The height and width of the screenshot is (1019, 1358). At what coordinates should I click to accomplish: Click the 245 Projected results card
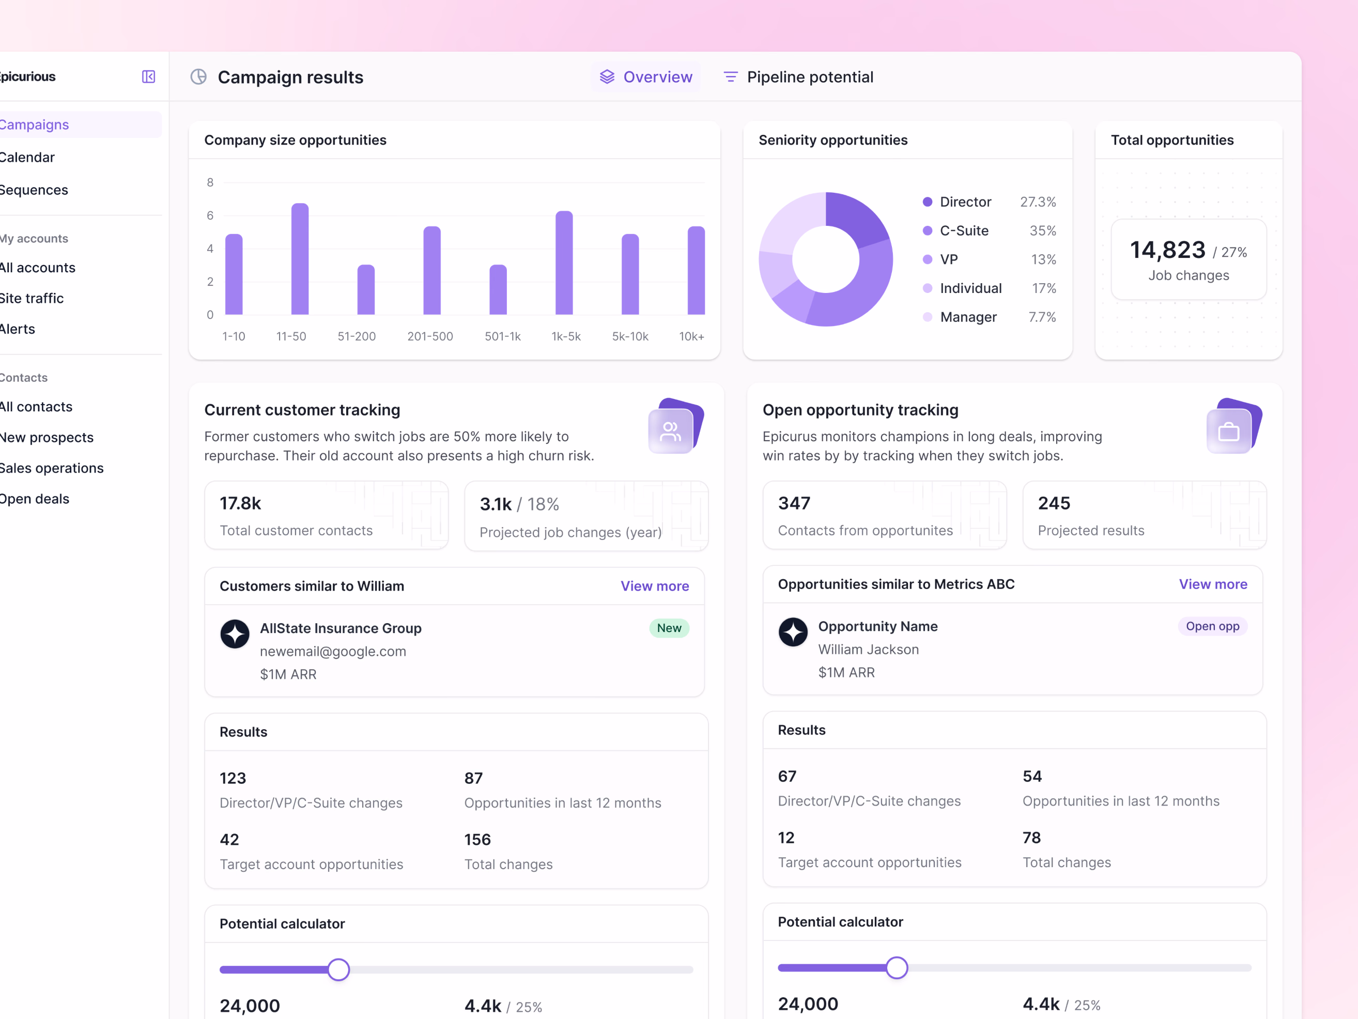[1145, 515]
